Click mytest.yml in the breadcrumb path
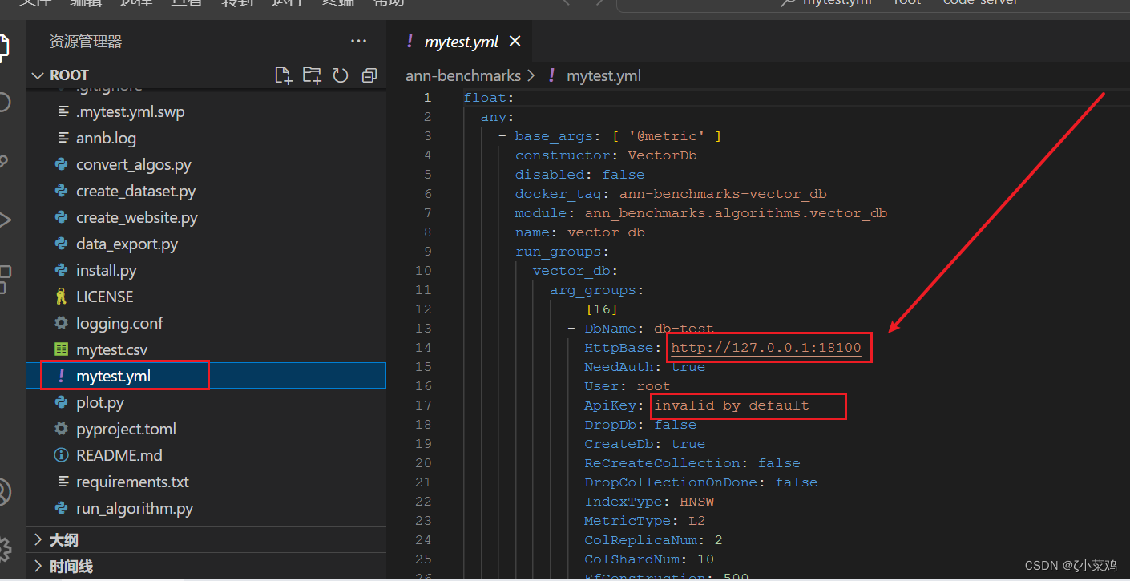 click(x=603, y=75)
